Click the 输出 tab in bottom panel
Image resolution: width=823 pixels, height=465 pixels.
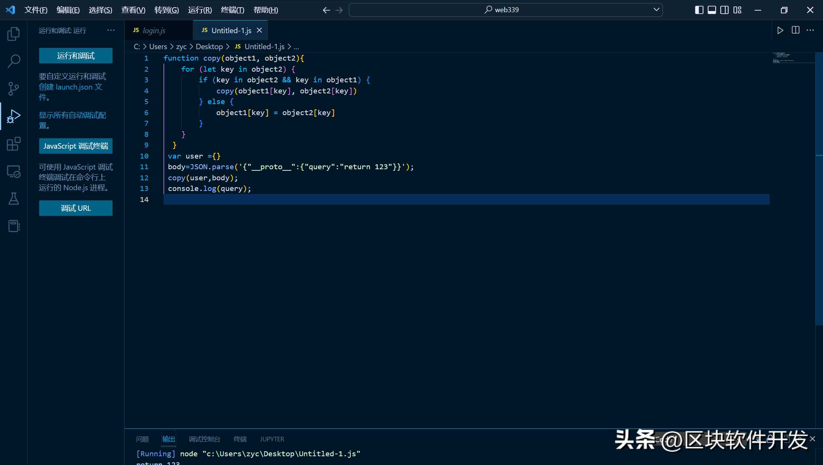(x=168, y=439)
